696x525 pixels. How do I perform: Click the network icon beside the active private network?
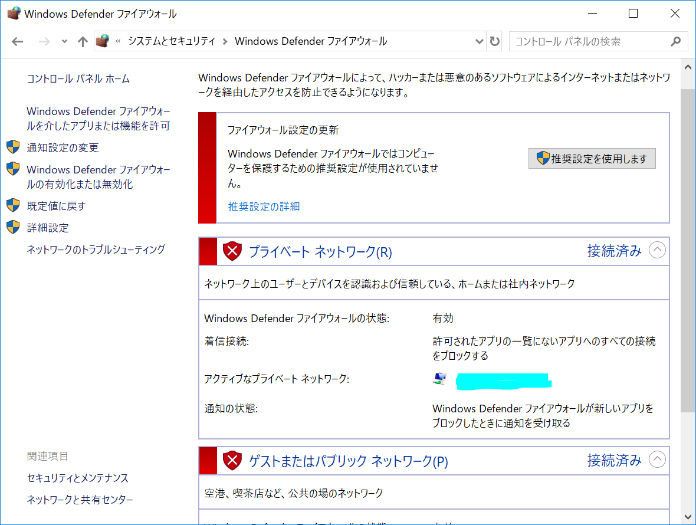click(x=439, y=379)
